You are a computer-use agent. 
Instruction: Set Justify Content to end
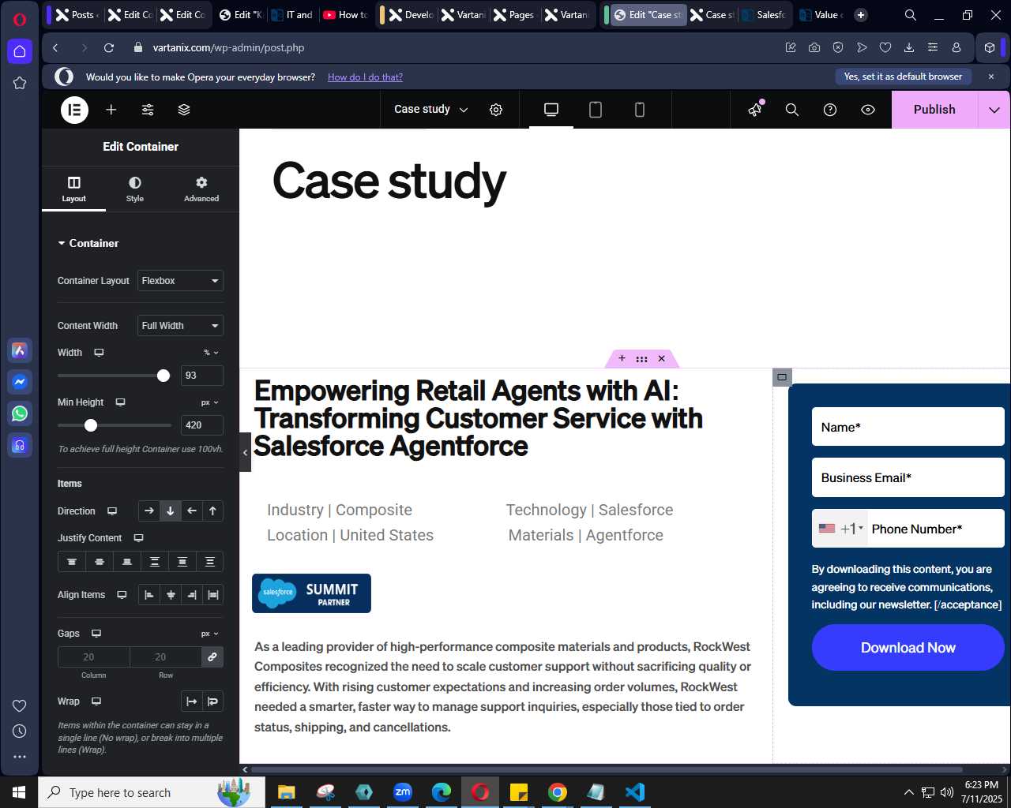point(127,562)
